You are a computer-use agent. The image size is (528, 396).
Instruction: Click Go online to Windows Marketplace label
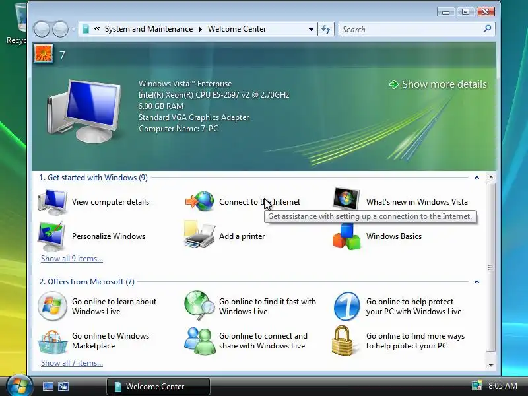coord(110,341)
